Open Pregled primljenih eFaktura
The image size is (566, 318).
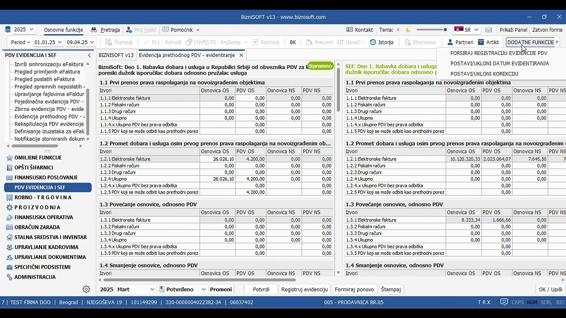(x=47, y=72)
